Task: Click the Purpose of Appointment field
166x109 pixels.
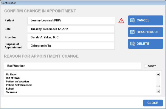Action: [x=71, y=46]
